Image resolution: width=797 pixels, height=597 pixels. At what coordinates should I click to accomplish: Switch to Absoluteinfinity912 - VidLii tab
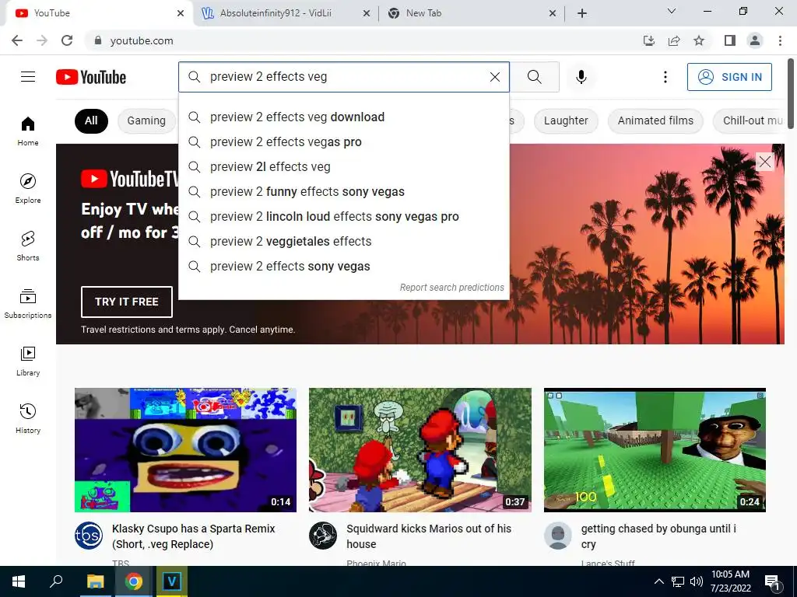286,13
